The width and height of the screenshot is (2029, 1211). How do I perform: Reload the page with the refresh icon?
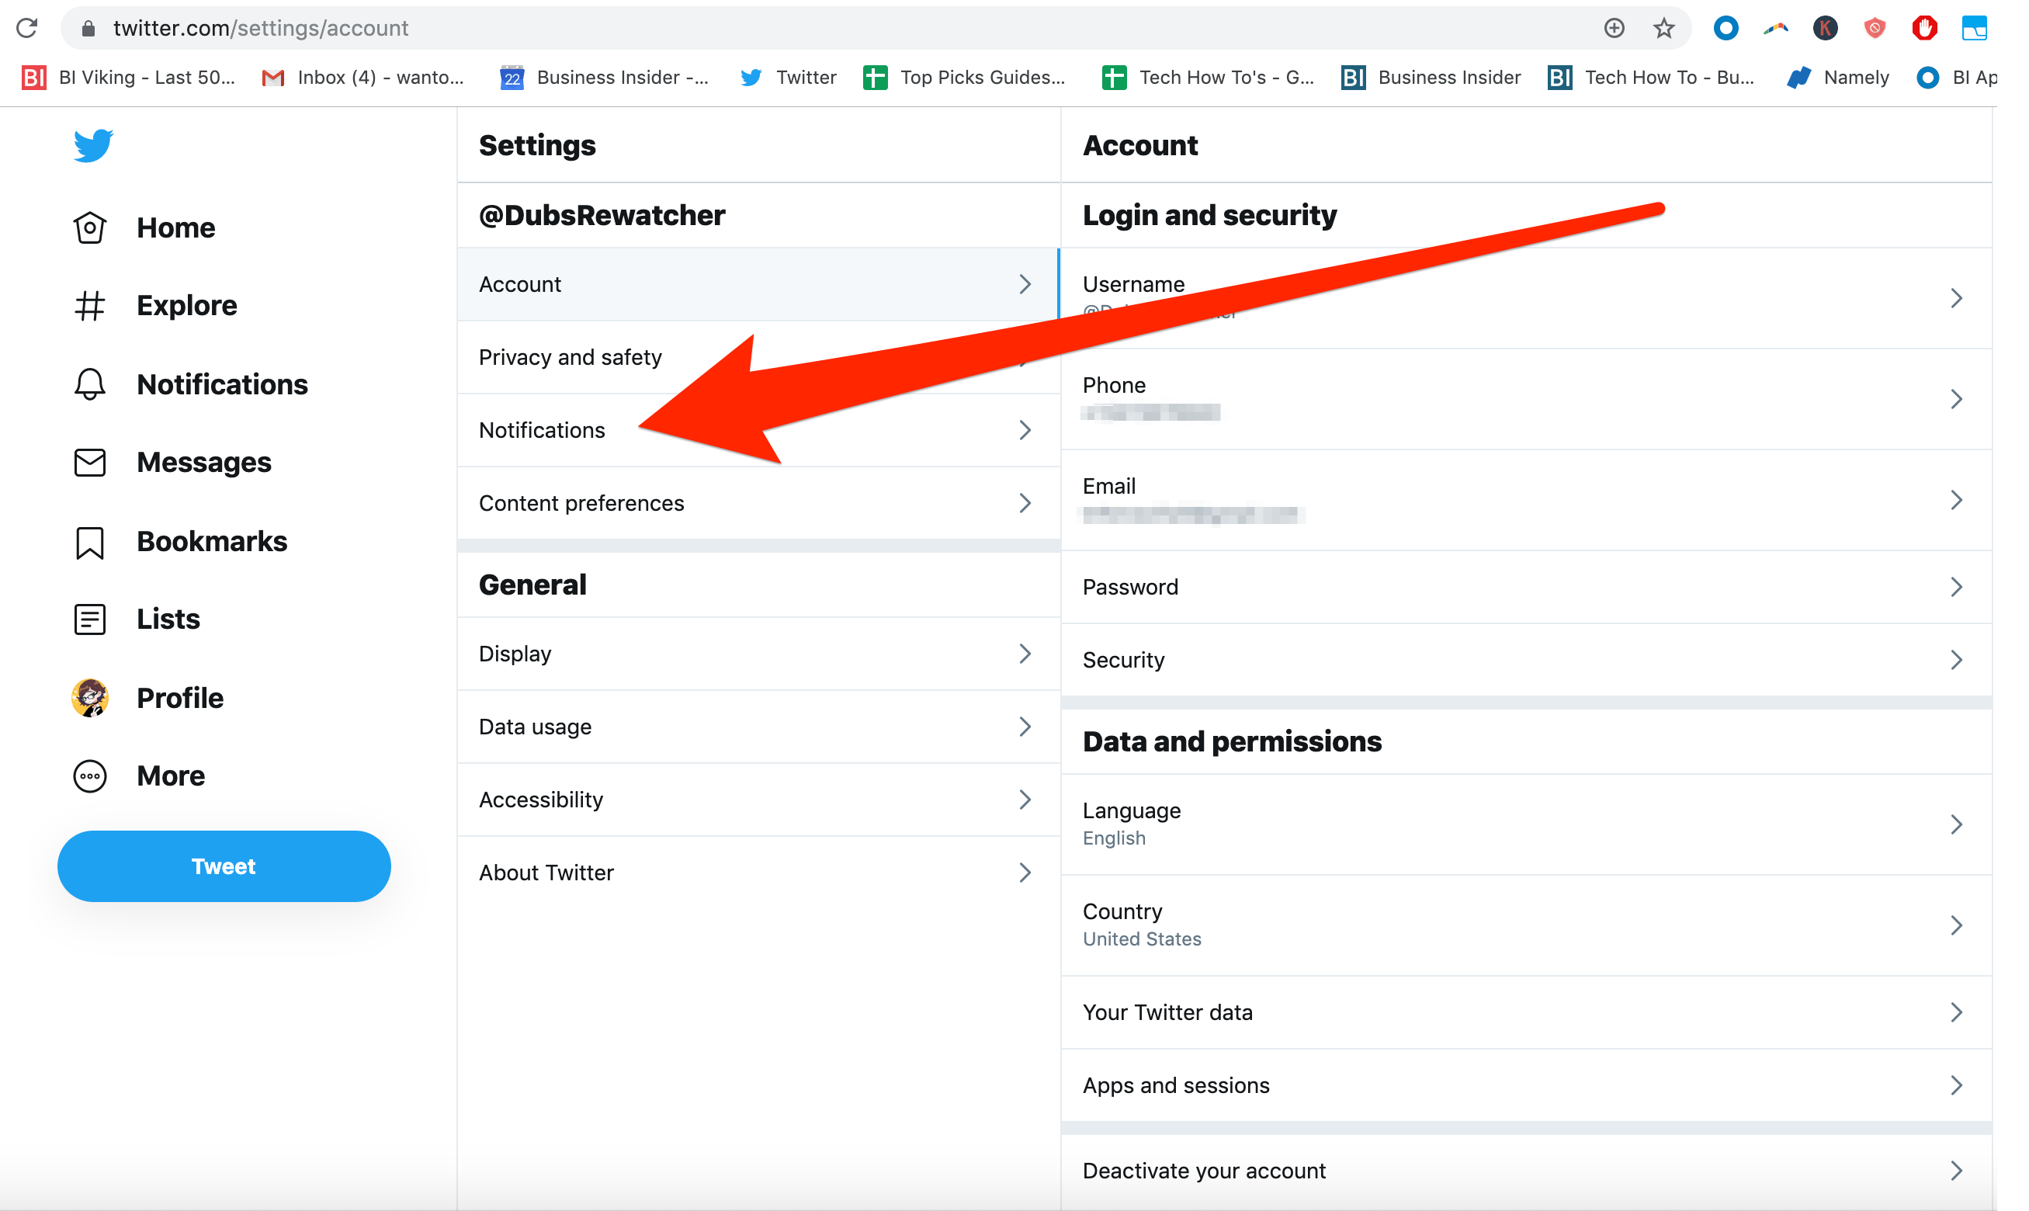27,27
